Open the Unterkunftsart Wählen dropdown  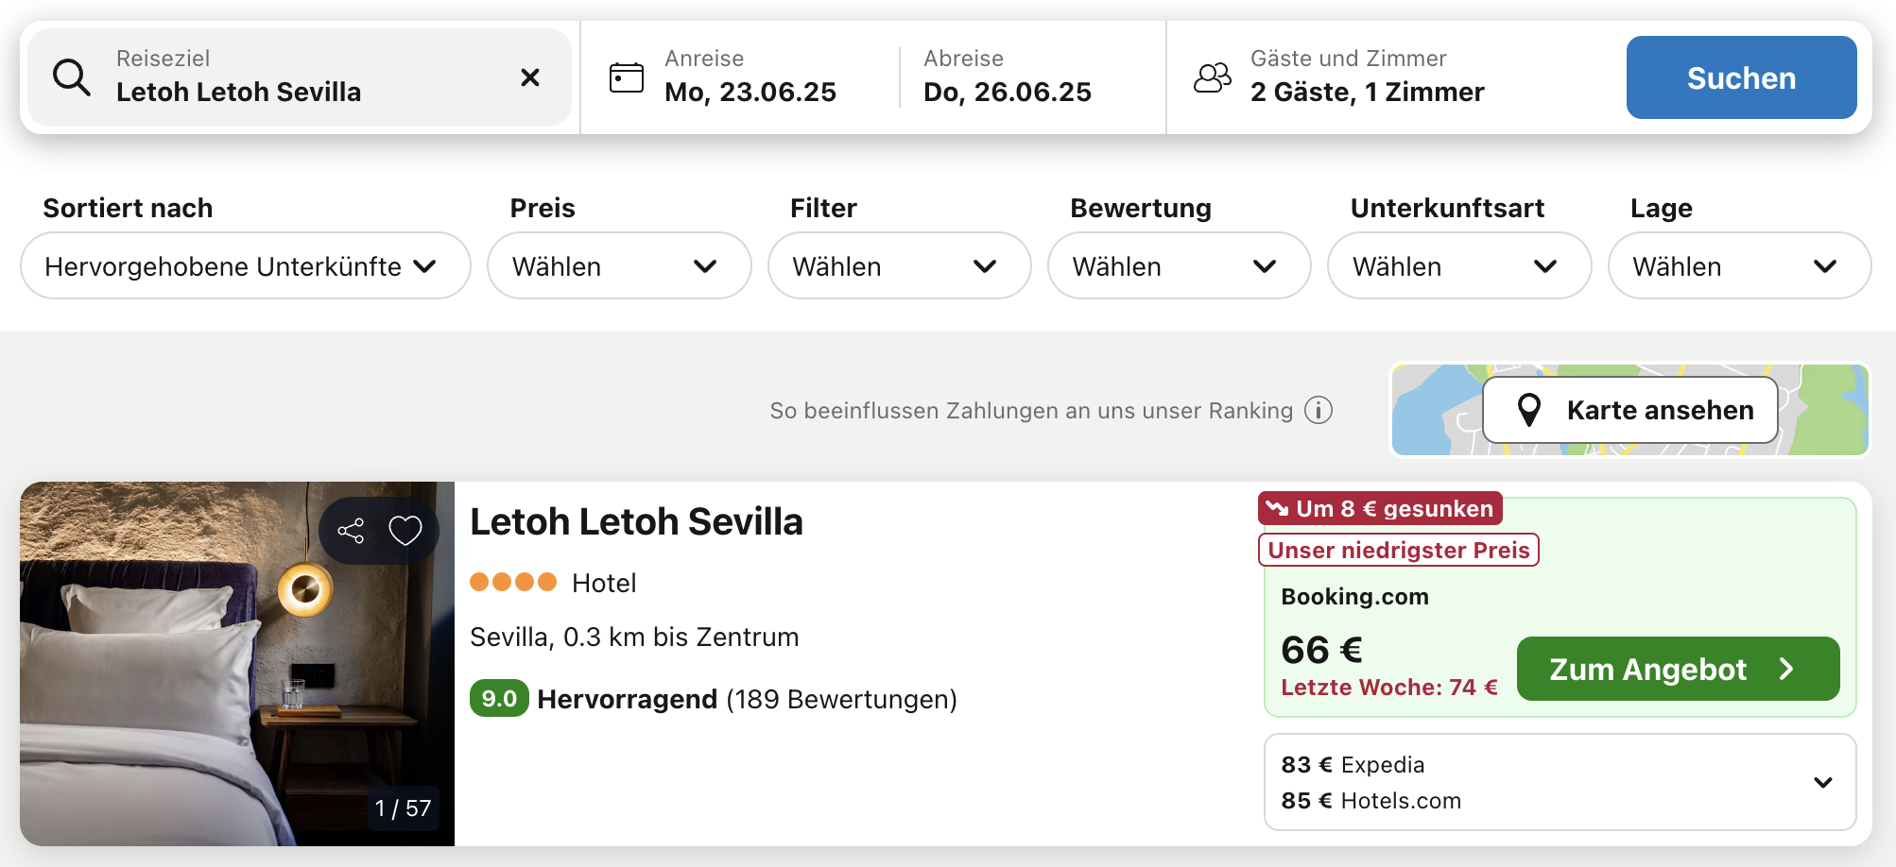pyautogui.click(x=1459, y=266)
